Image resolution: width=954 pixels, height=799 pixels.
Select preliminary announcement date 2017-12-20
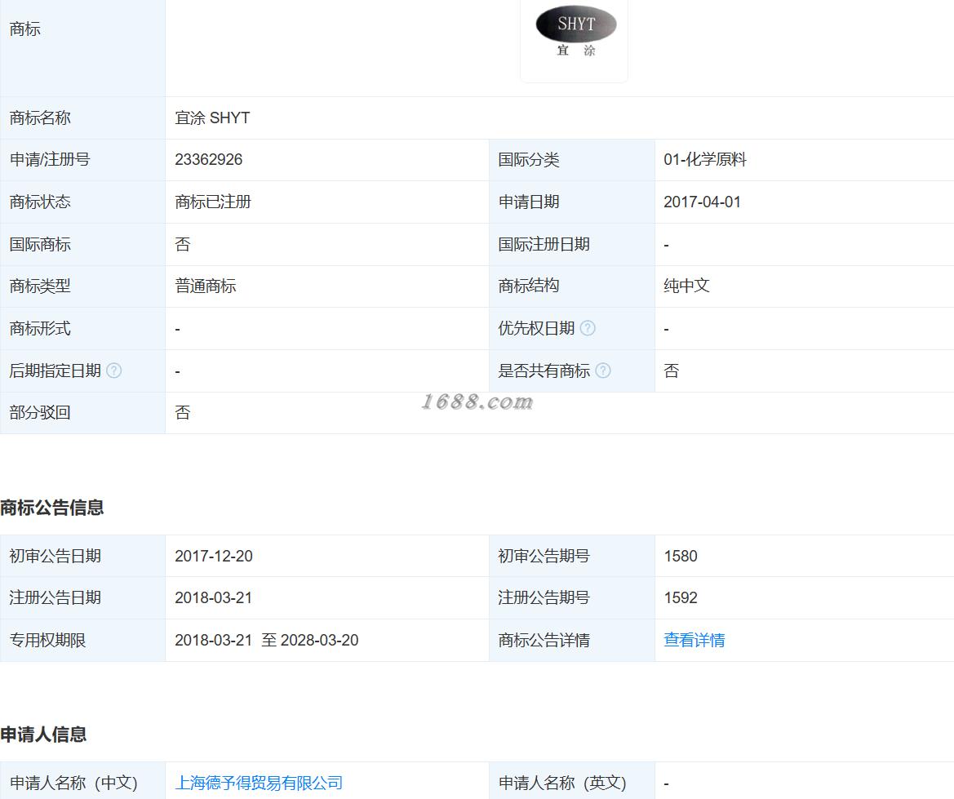tap(214, 556)
